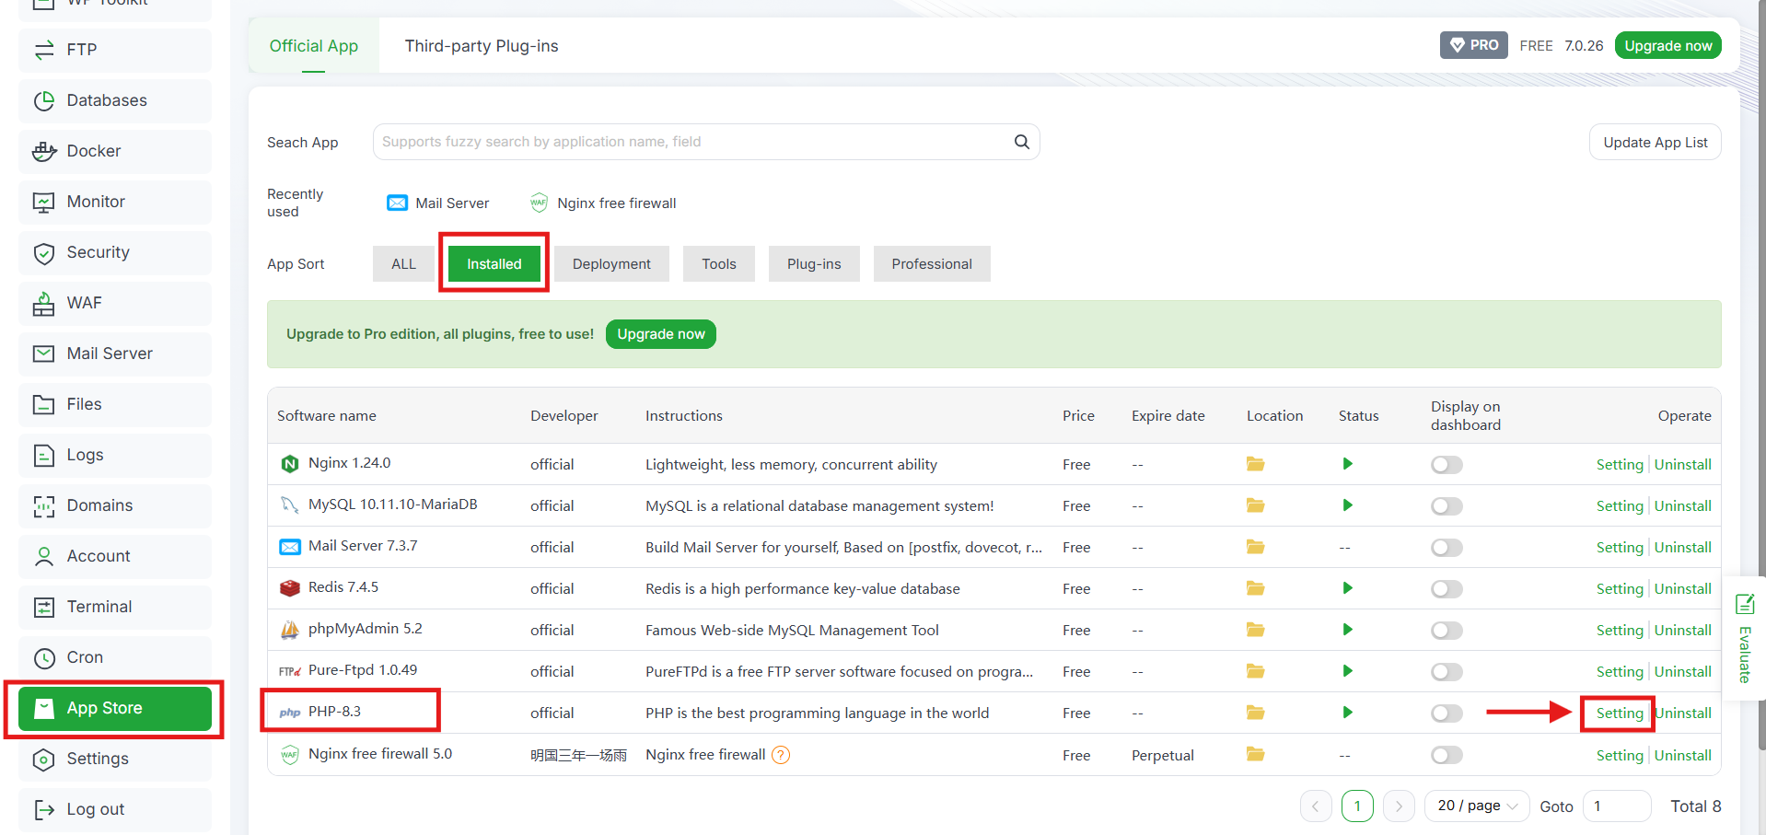Open the Redis location folder icon
1766x835 pixels.
1255,588
